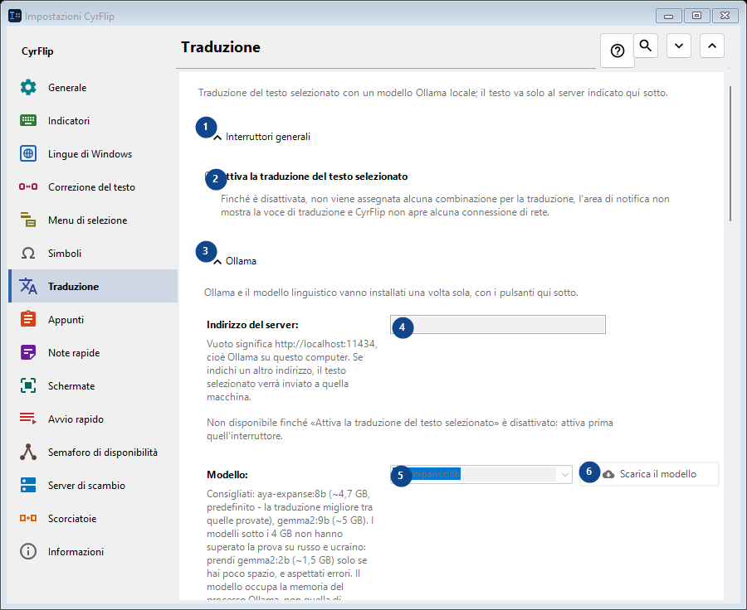Click text starting Ollama e il modello linguistico
The width and height of the screenshot is (747, 610).
pyautogui.click(x=391, y=293)
